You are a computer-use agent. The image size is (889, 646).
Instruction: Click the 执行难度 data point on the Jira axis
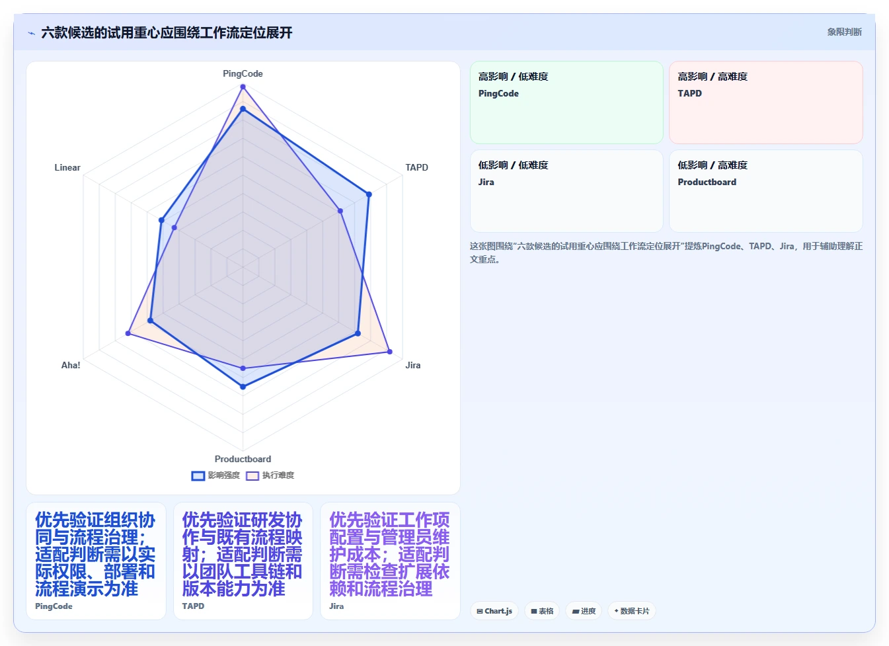pos(389,352)
